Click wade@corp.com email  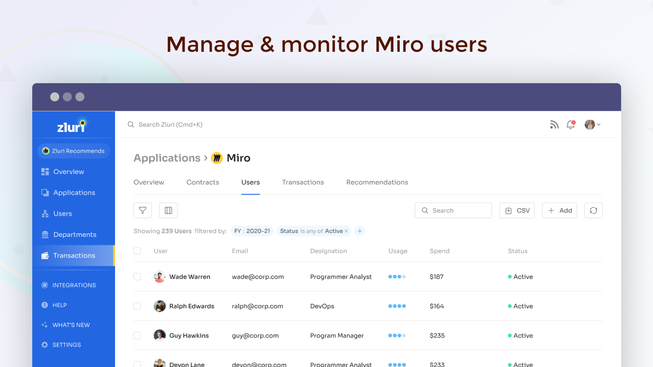pyautogui.click(x=258, y=276)
